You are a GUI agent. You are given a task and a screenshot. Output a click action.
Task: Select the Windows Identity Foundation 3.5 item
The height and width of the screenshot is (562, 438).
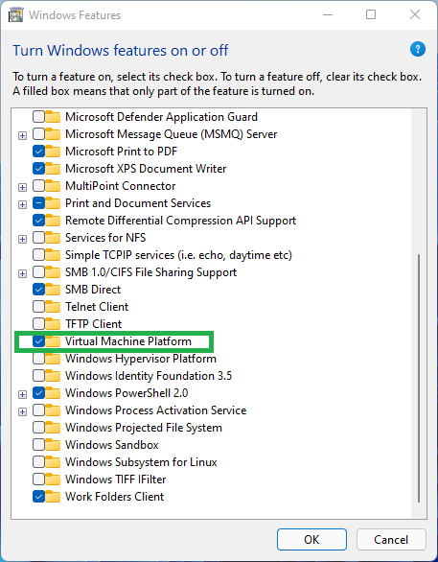[x=149, y=376]
